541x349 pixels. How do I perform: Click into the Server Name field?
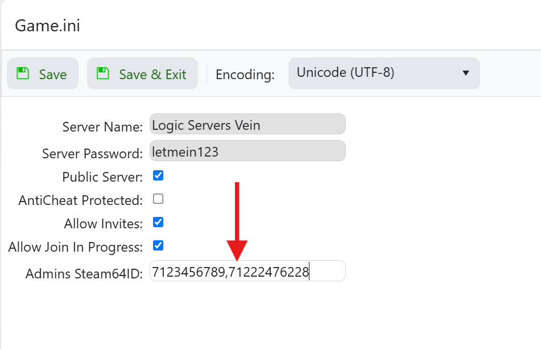(247, 124)
